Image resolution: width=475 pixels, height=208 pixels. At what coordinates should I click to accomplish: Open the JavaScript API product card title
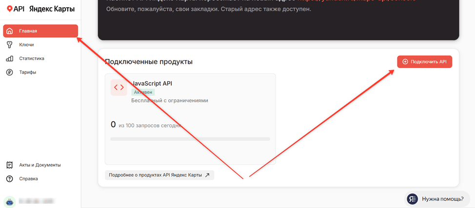tap(152, 84)
